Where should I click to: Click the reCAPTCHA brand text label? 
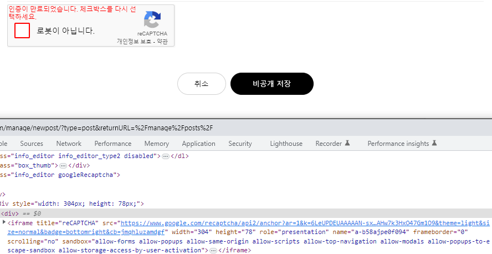[x=152, y=34]
